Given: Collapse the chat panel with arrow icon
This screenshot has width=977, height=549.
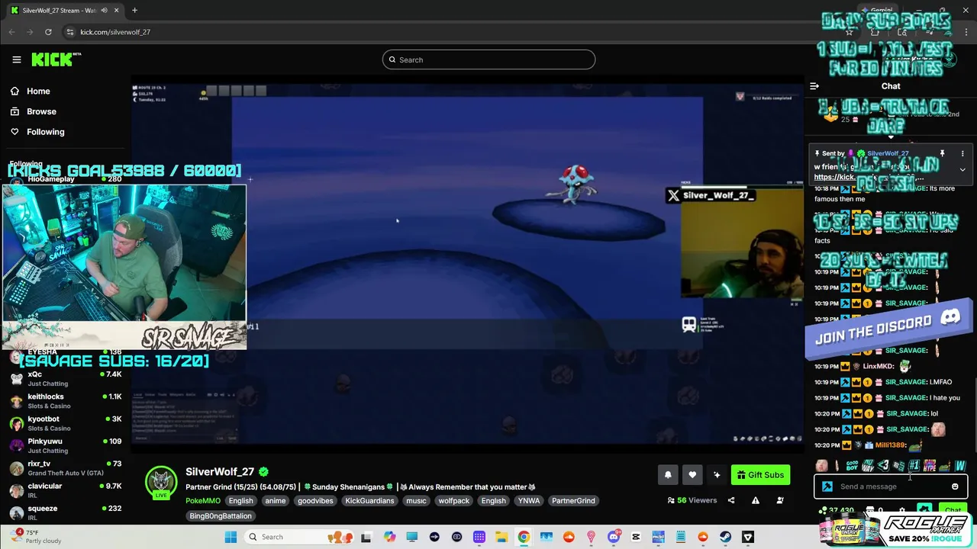Looking at the screenshot, I should point(814,86).
